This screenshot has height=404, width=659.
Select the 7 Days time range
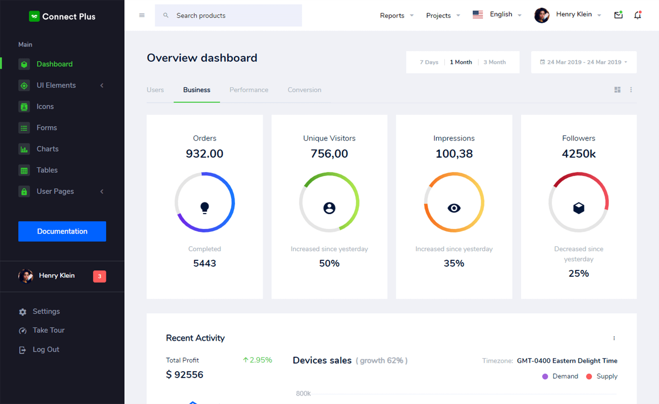[x=429, y=62]
